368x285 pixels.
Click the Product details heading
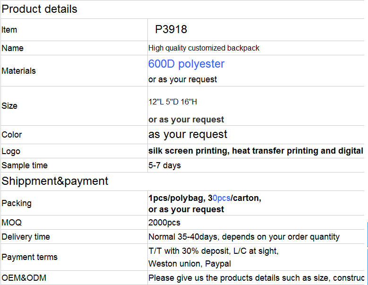coord(39,9)
